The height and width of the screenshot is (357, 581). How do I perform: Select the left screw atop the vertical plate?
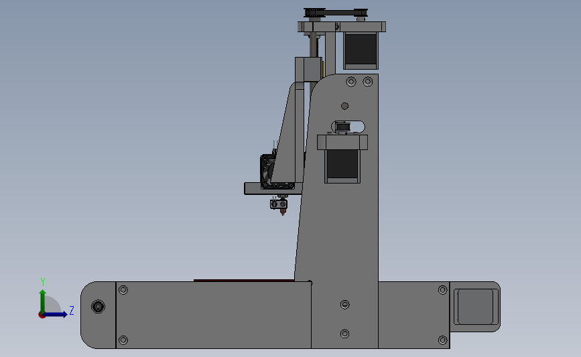coord(351,82)
